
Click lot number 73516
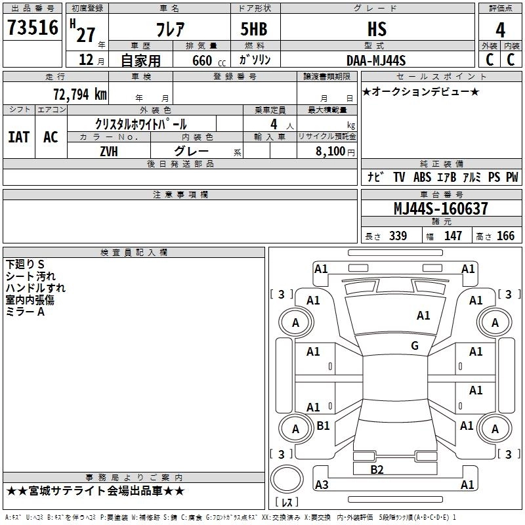(33, 28)
